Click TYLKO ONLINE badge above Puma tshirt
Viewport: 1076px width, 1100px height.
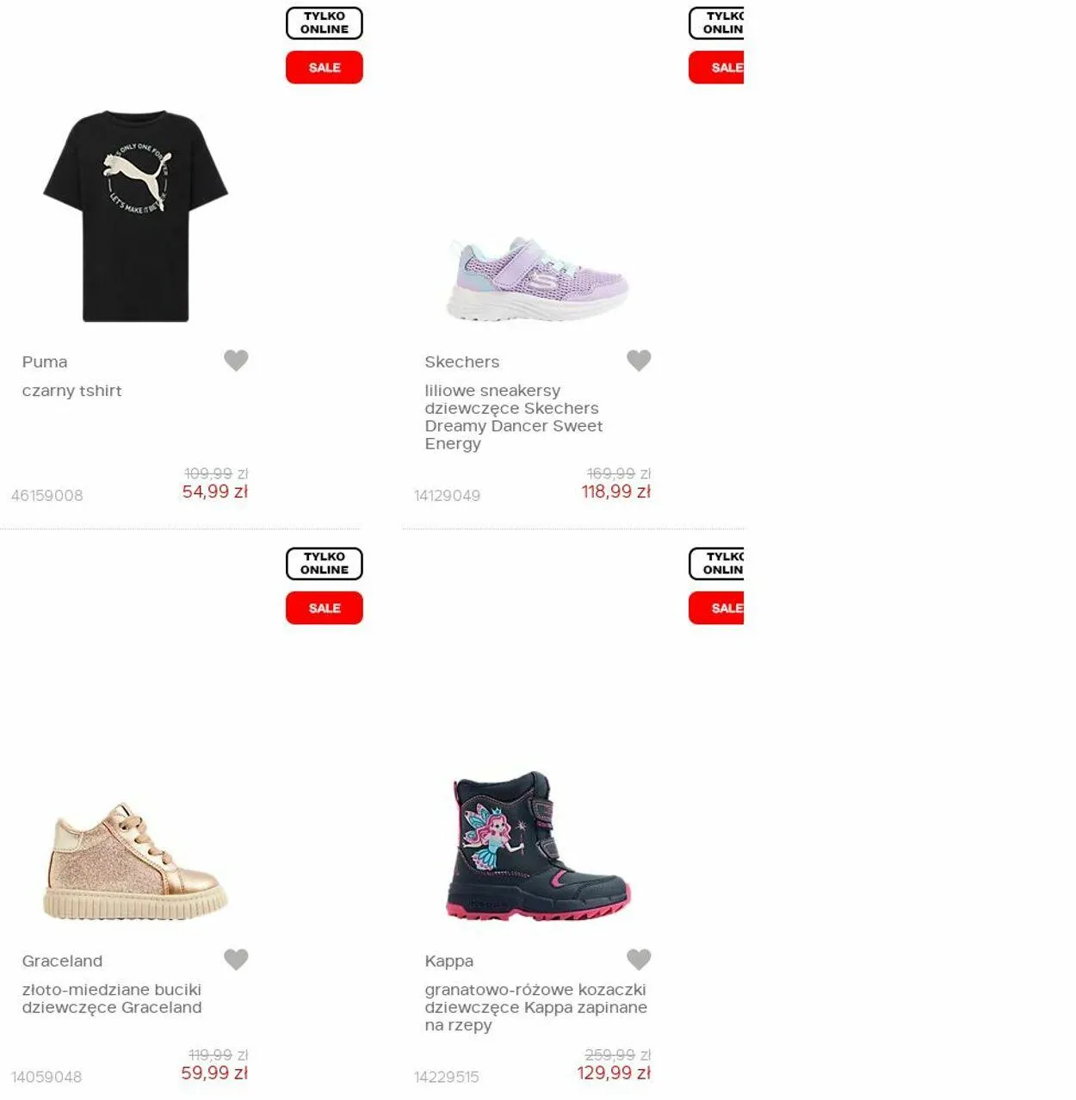(x=325, y=23)
